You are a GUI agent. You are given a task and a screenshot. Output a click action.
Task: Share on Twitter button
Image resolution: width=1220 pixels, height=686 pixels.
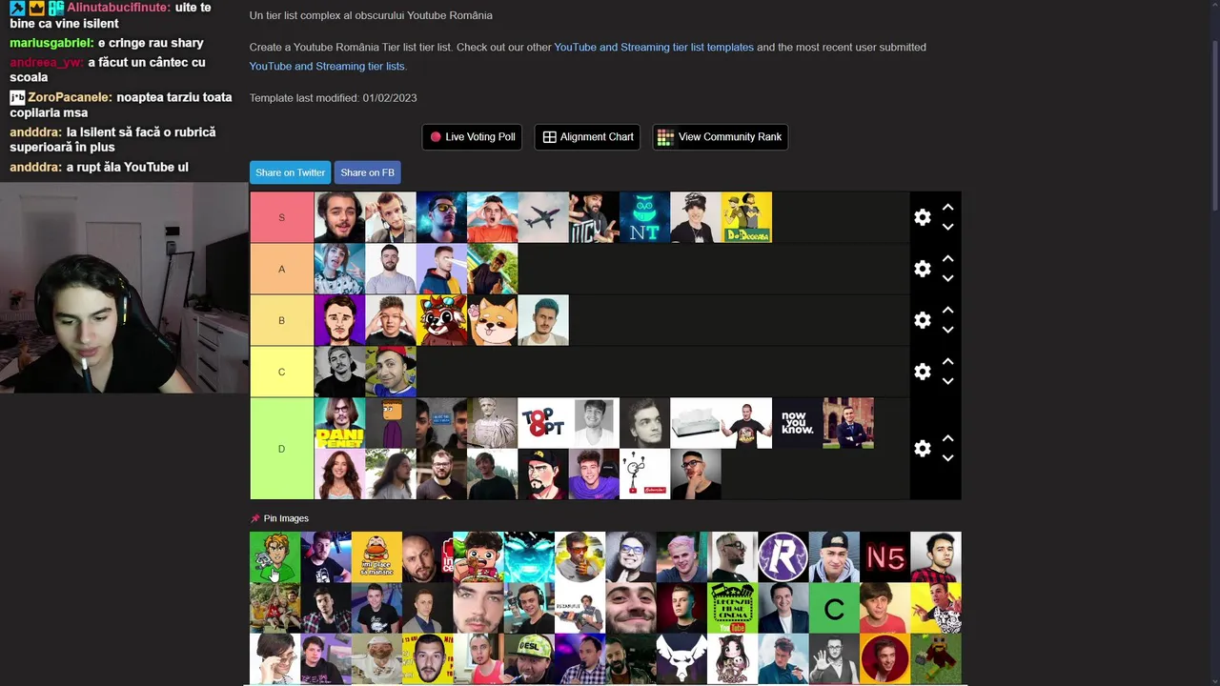(290, 172)
